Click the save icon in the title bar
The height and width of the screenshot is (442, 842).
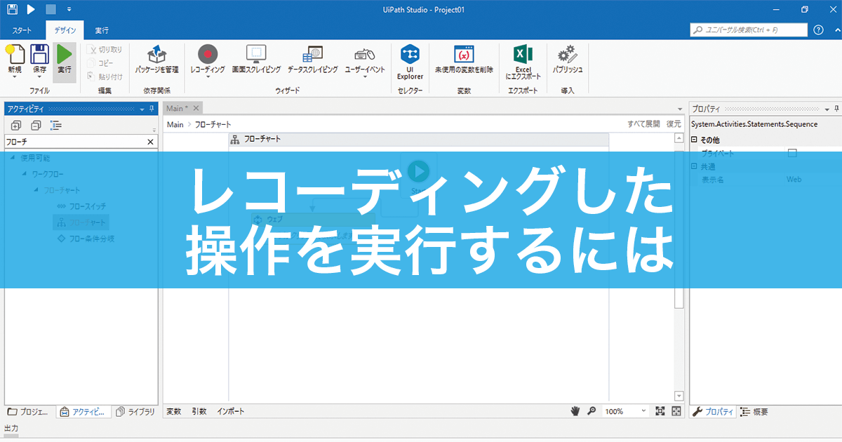point(12,10)
